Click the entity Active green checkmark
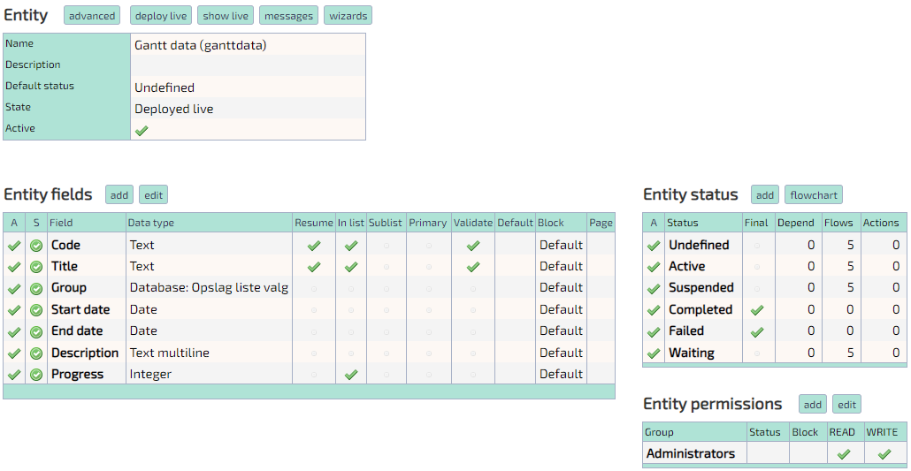The height and width of the screenshot is (471, 911). (142, 130)
